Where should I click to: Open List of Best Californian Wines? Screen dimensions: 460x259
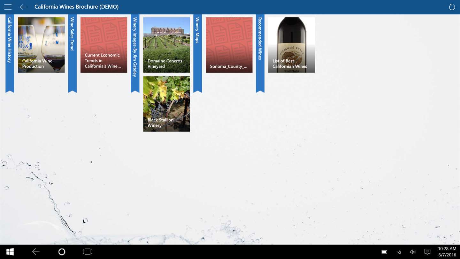[x=292, y=45]
